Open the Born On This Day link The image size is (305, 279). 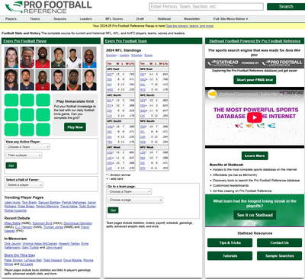(x=20, y=255)
